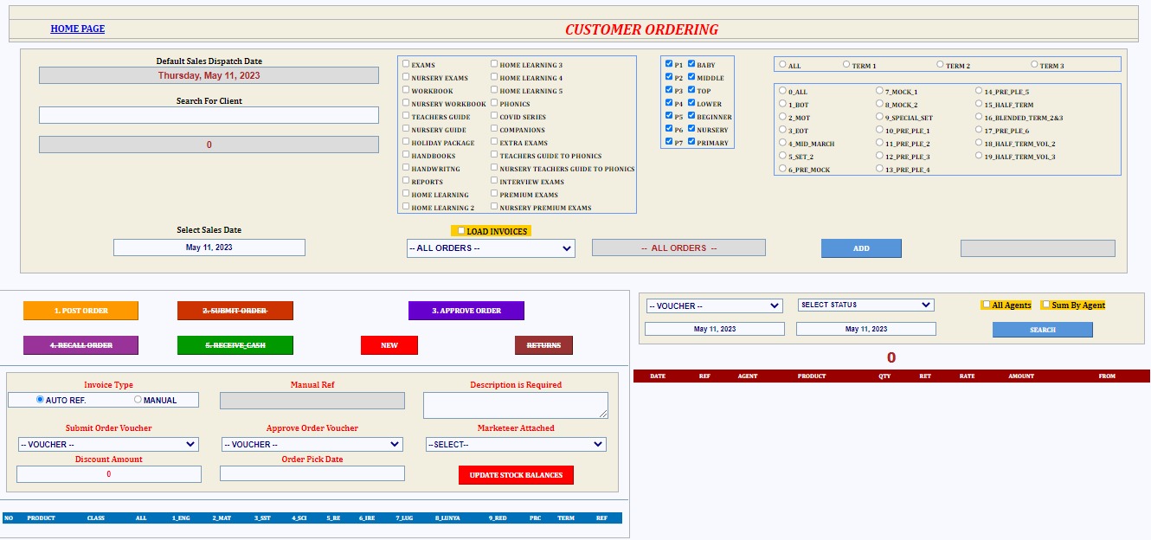1151x540 pixels.
Task: Select the 3_EOT radio button
Action: (x=783, y=129)
